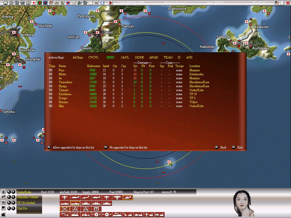Select the first fighter plane unit button
The height and width of the screenshot is (218, 291).
tap(65, 198)
